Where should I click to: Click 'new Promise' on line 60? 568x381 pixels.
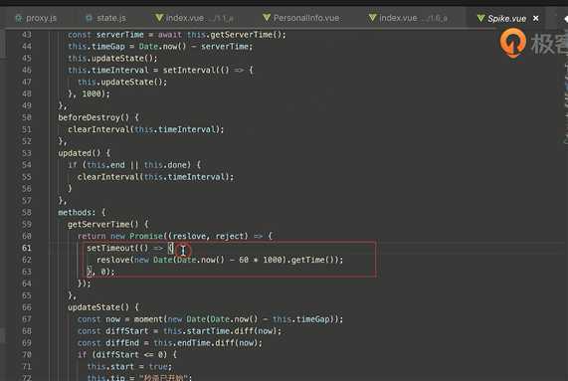(x=137, y=236)
